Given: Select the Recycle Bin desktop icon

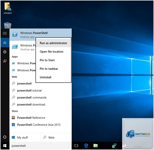Looking at the screenshot, I should (x=8, y=25).
